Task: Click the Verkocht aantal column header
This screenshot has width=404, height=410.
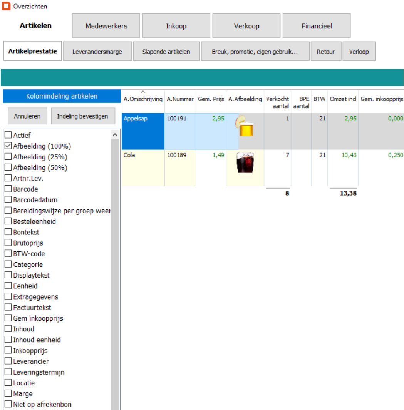Action: coord(277,102)
